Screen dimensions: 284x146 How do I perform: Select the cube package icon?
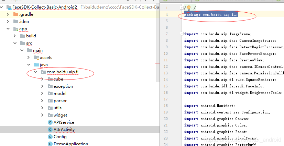tap(50, 79)
